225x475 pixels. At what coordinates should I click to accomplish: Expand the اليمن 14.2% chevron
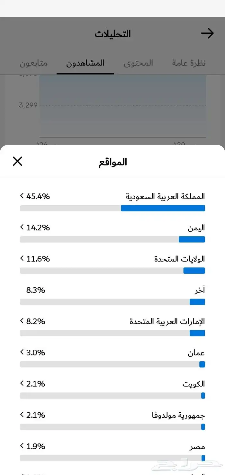22,227
